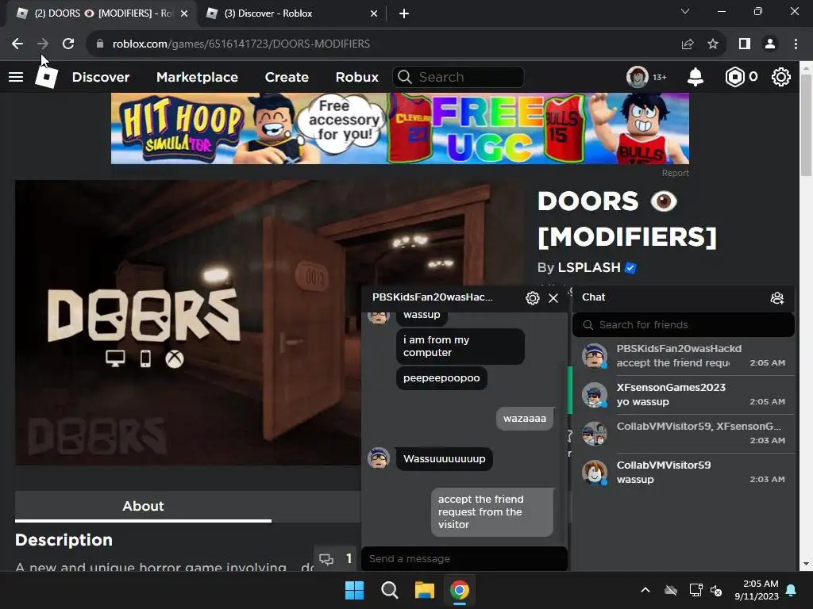Image resolution: width=813 pixels, height=609 pixels.
Task: Share this page from address bar
Action: coord(688,44)
